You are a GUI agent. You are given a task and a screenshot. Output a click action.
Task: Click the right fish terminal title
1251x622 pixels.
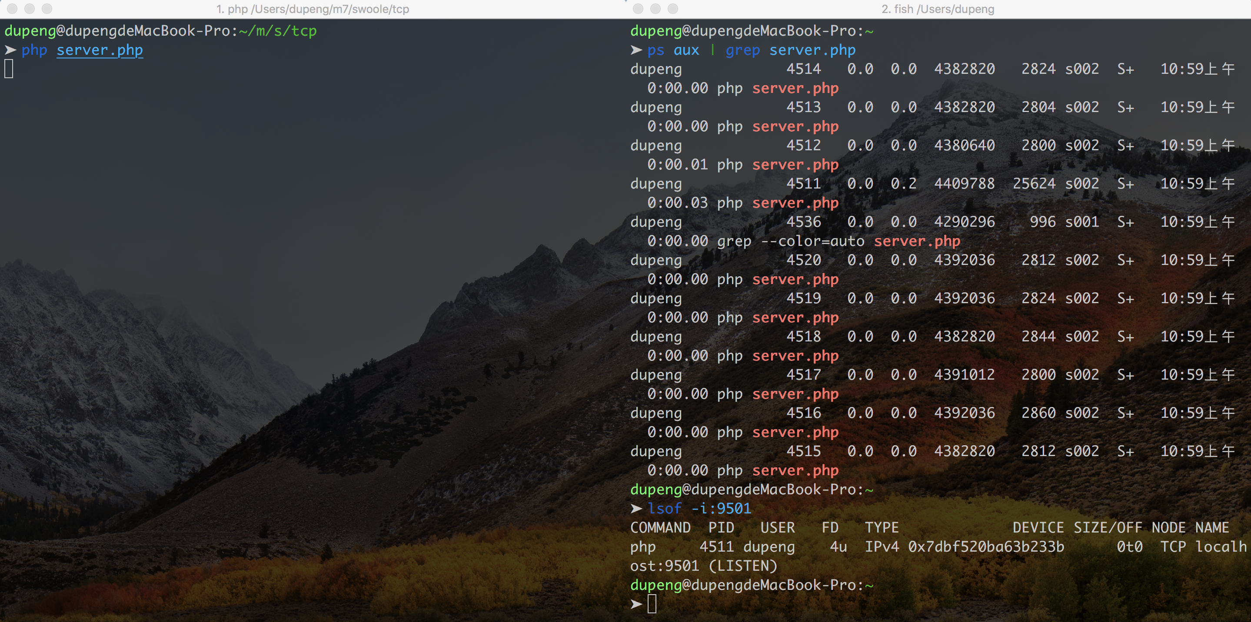[938, 9]
